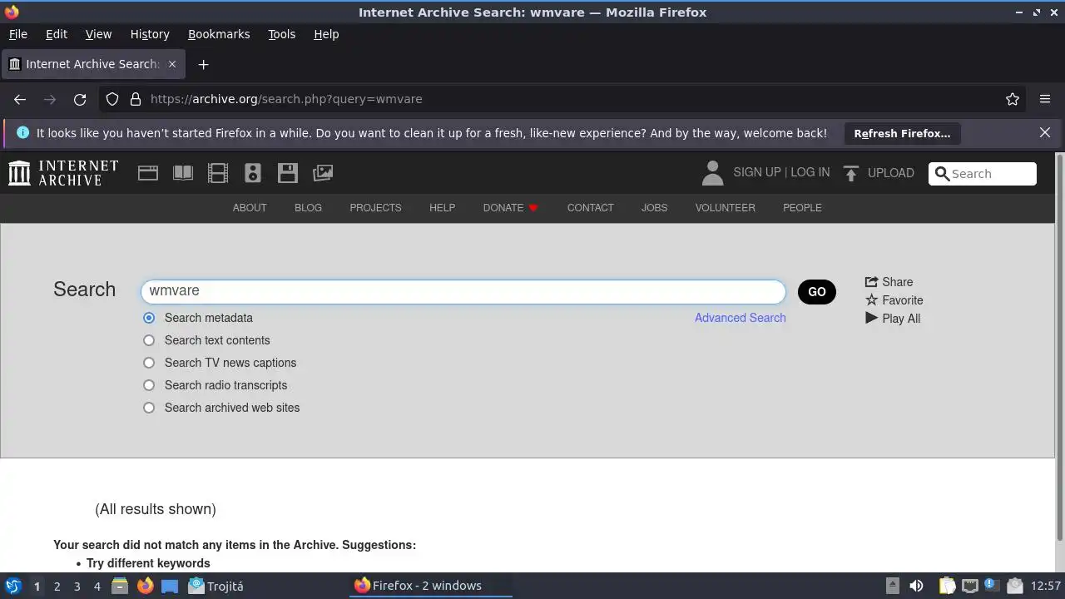Click the main search field containing wmvare
1065x599 pixels.
(463, 291)
